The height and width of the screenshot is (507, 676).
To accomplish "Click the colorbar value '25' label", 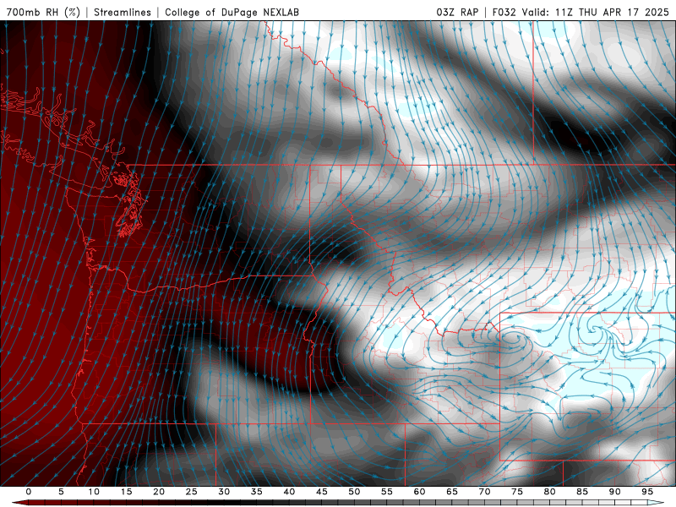I will pyautogui.click(x=192, y=492).
